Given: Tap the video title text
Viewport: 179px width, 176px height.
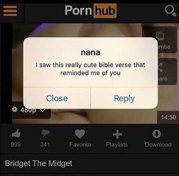Looking at the screenshot, I should [x=39, y=164].
